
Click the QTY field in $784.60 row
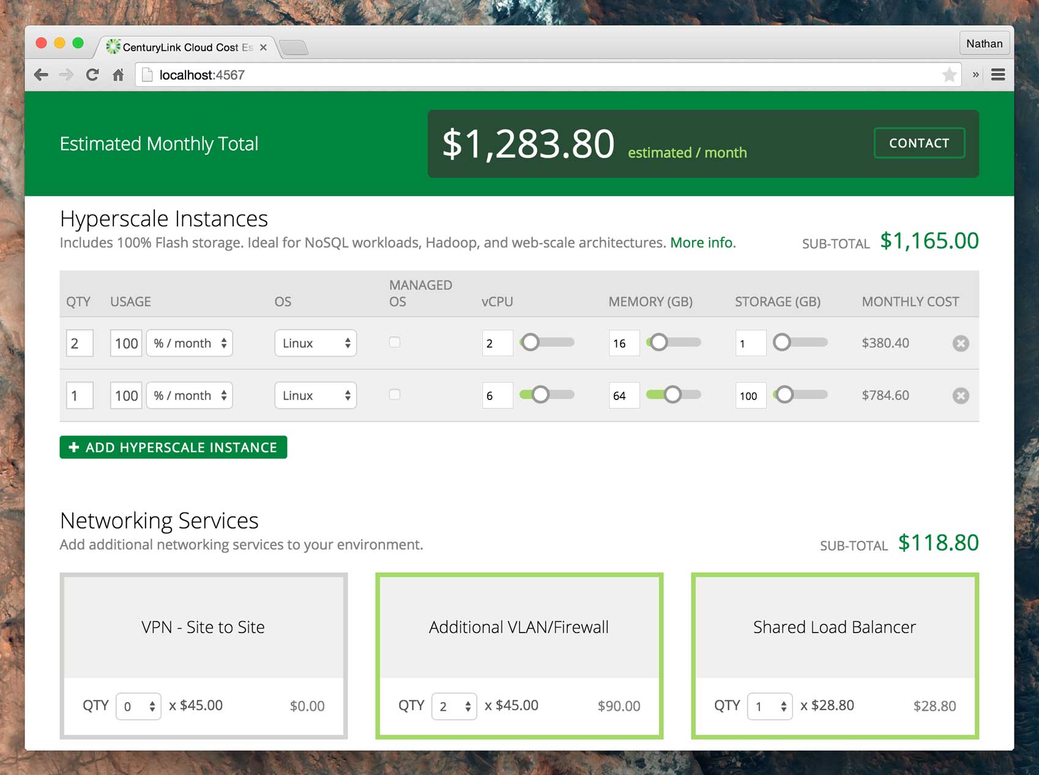click(x=80, y=396)
